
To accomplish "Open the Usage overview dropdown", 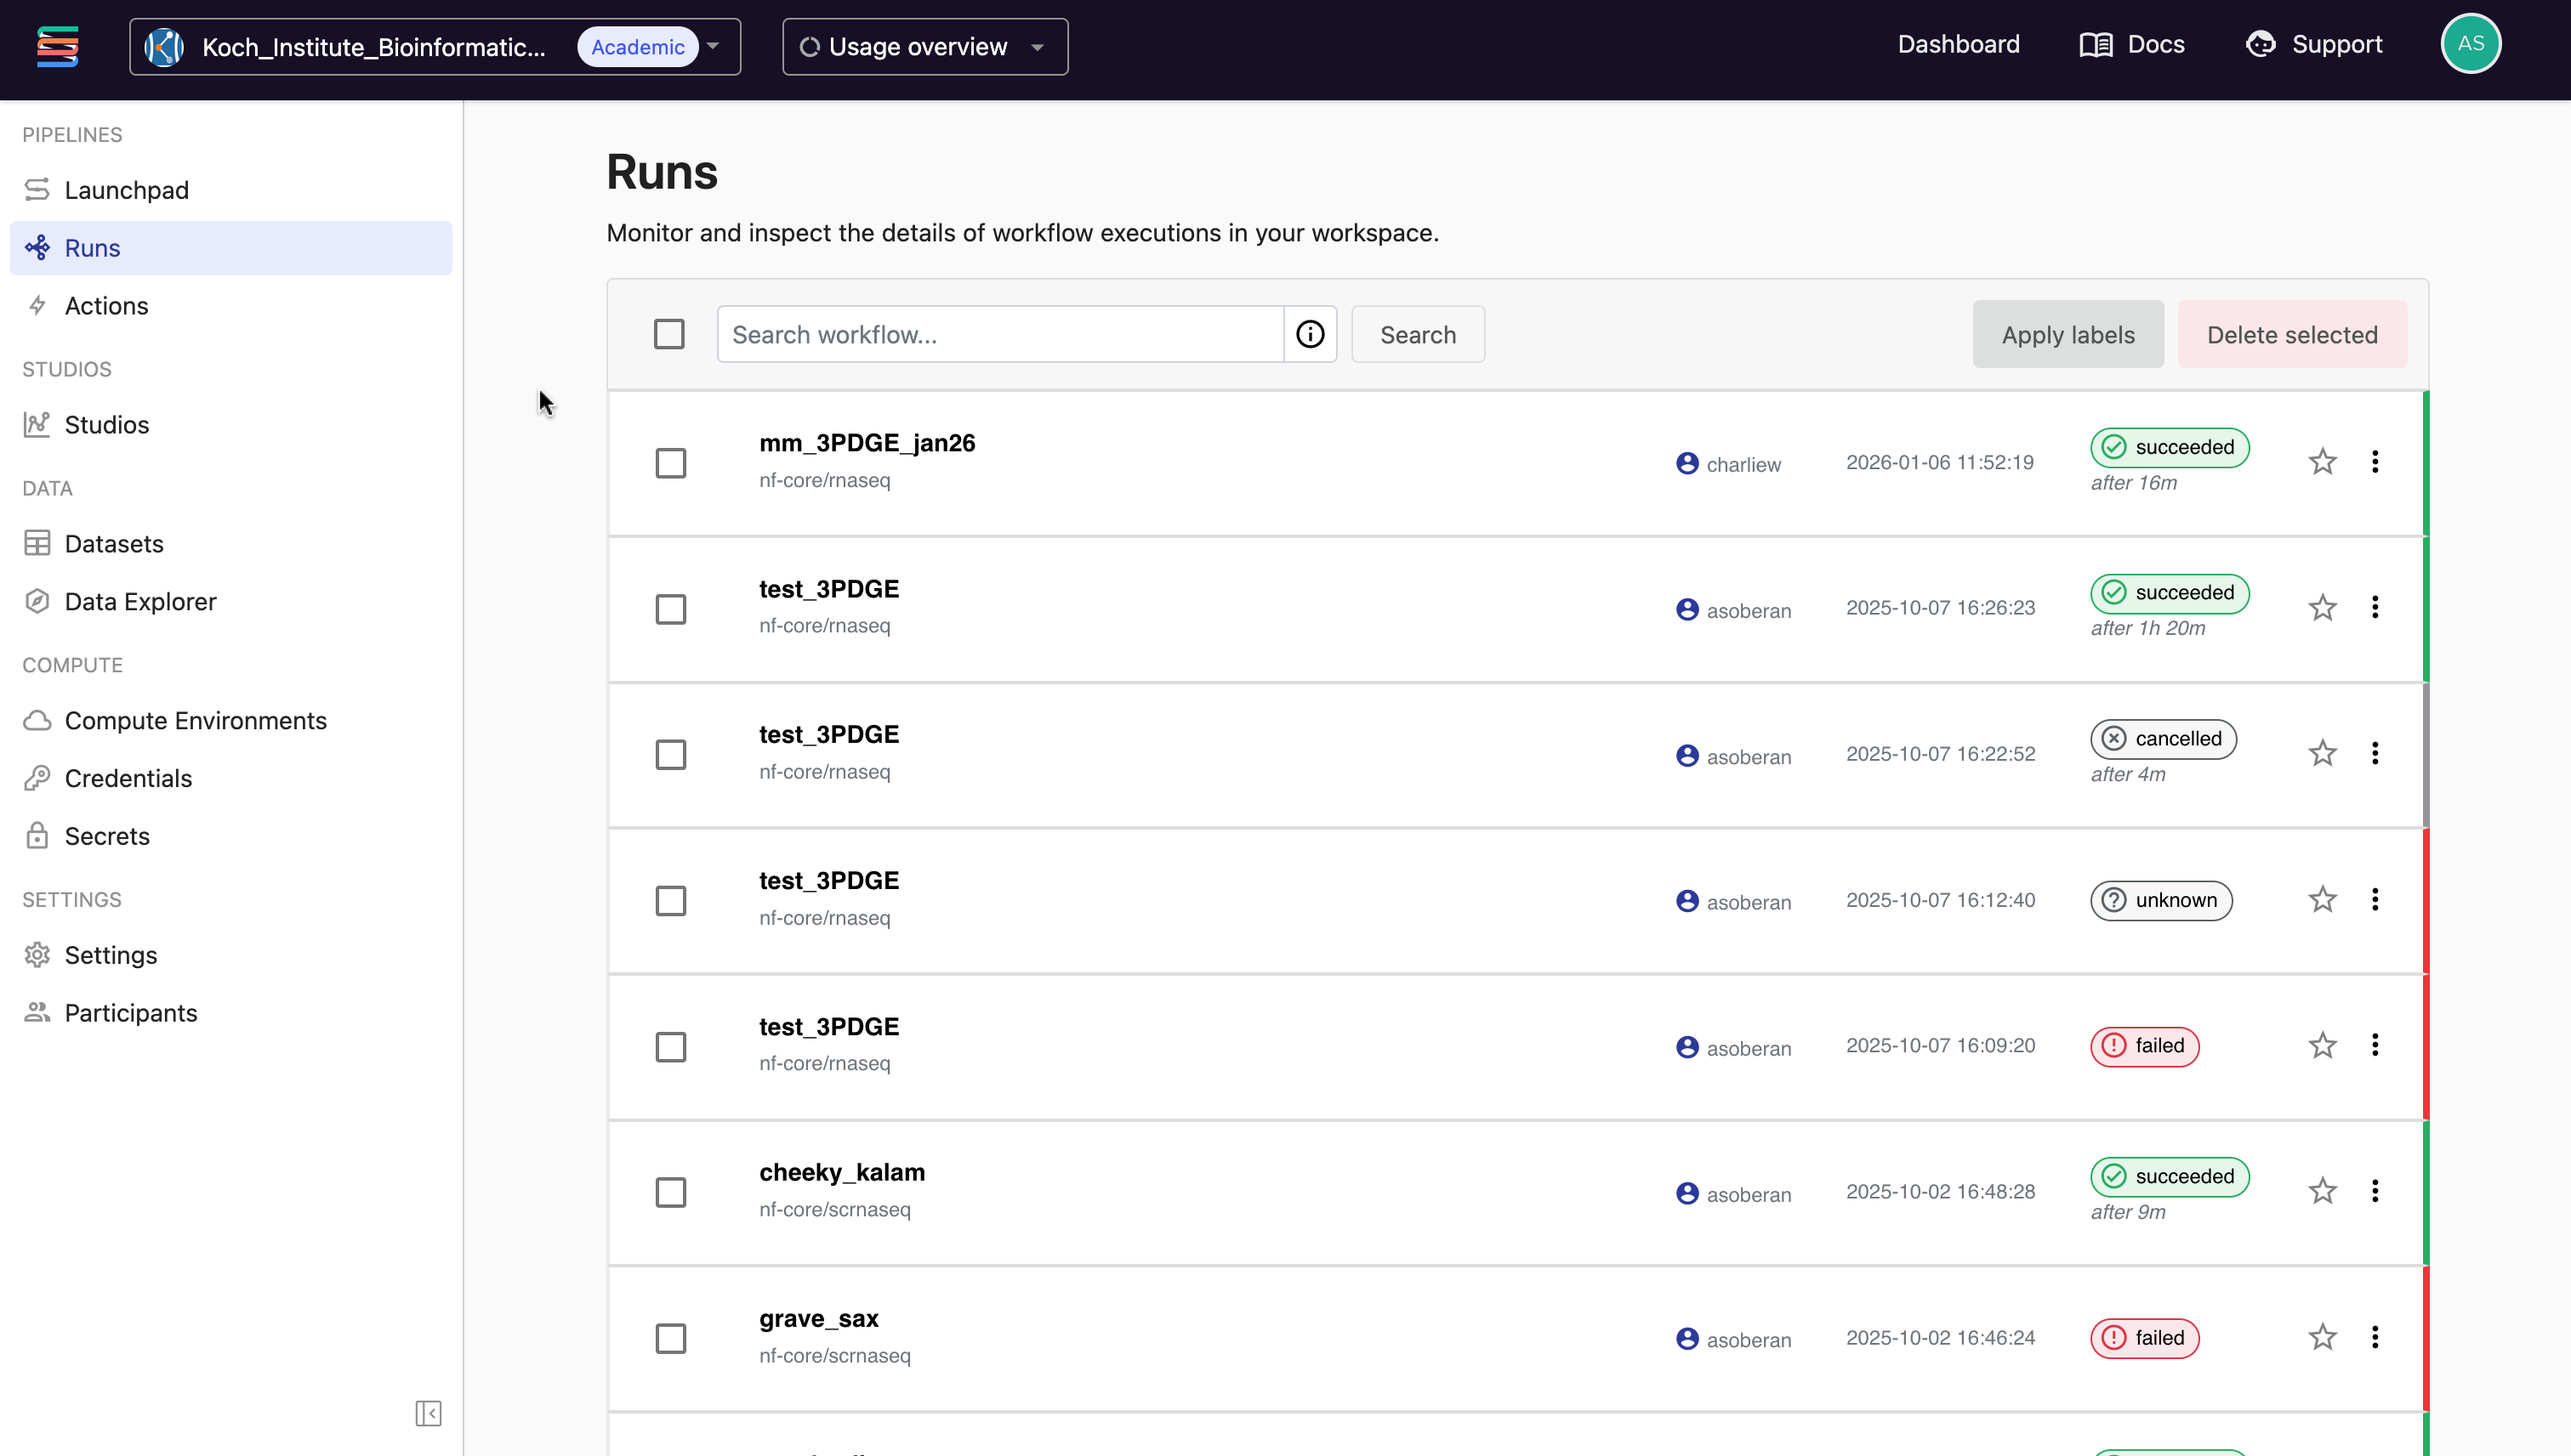I will click(x=924, y=47).
